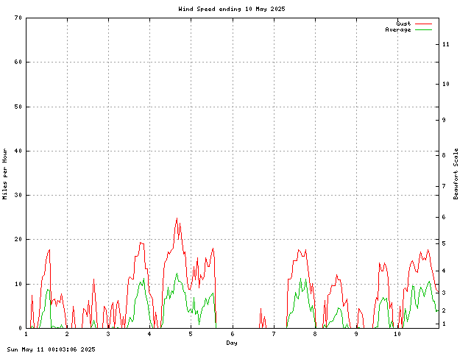Click Beaufort scale value 10
This screenshot has height=353, width=471.
coord(446,84)
